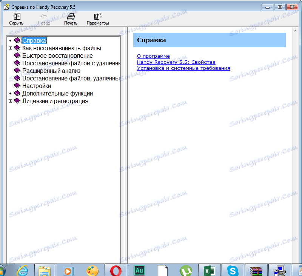This screenshot has height=276, width=302.
Task: Select Восстановление файлов с удаленных topic
Action: pyautogui.click(x=71, y=63)
